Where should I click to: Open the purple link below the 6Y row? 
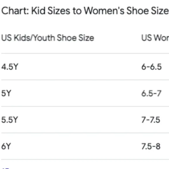pyautogui.click(x=5, y=168)
